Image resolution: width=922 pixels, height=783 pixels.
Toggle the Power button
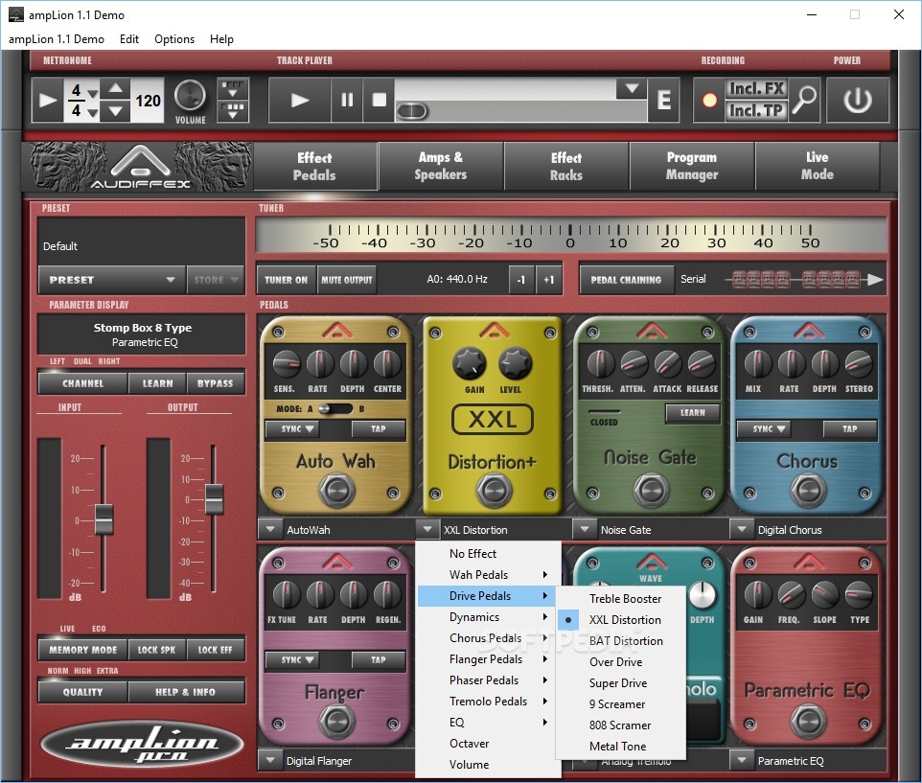point(858,100)
